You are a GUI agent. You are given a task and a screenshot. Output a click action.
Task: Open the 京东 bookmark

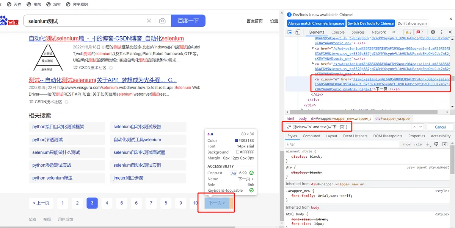click(x=33, y=5)
